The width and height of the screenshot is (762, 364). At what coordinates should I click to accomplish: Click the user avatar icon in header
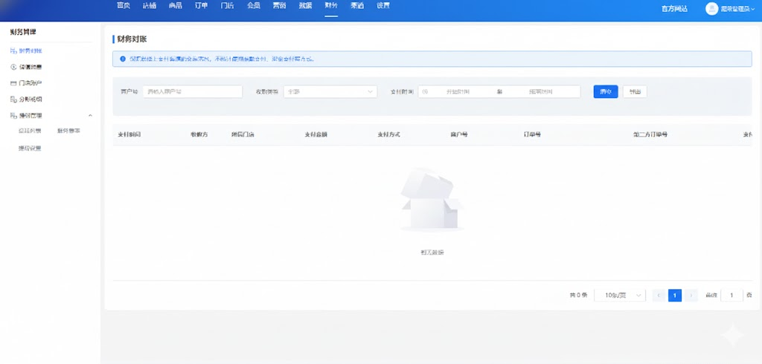point(712,9)
